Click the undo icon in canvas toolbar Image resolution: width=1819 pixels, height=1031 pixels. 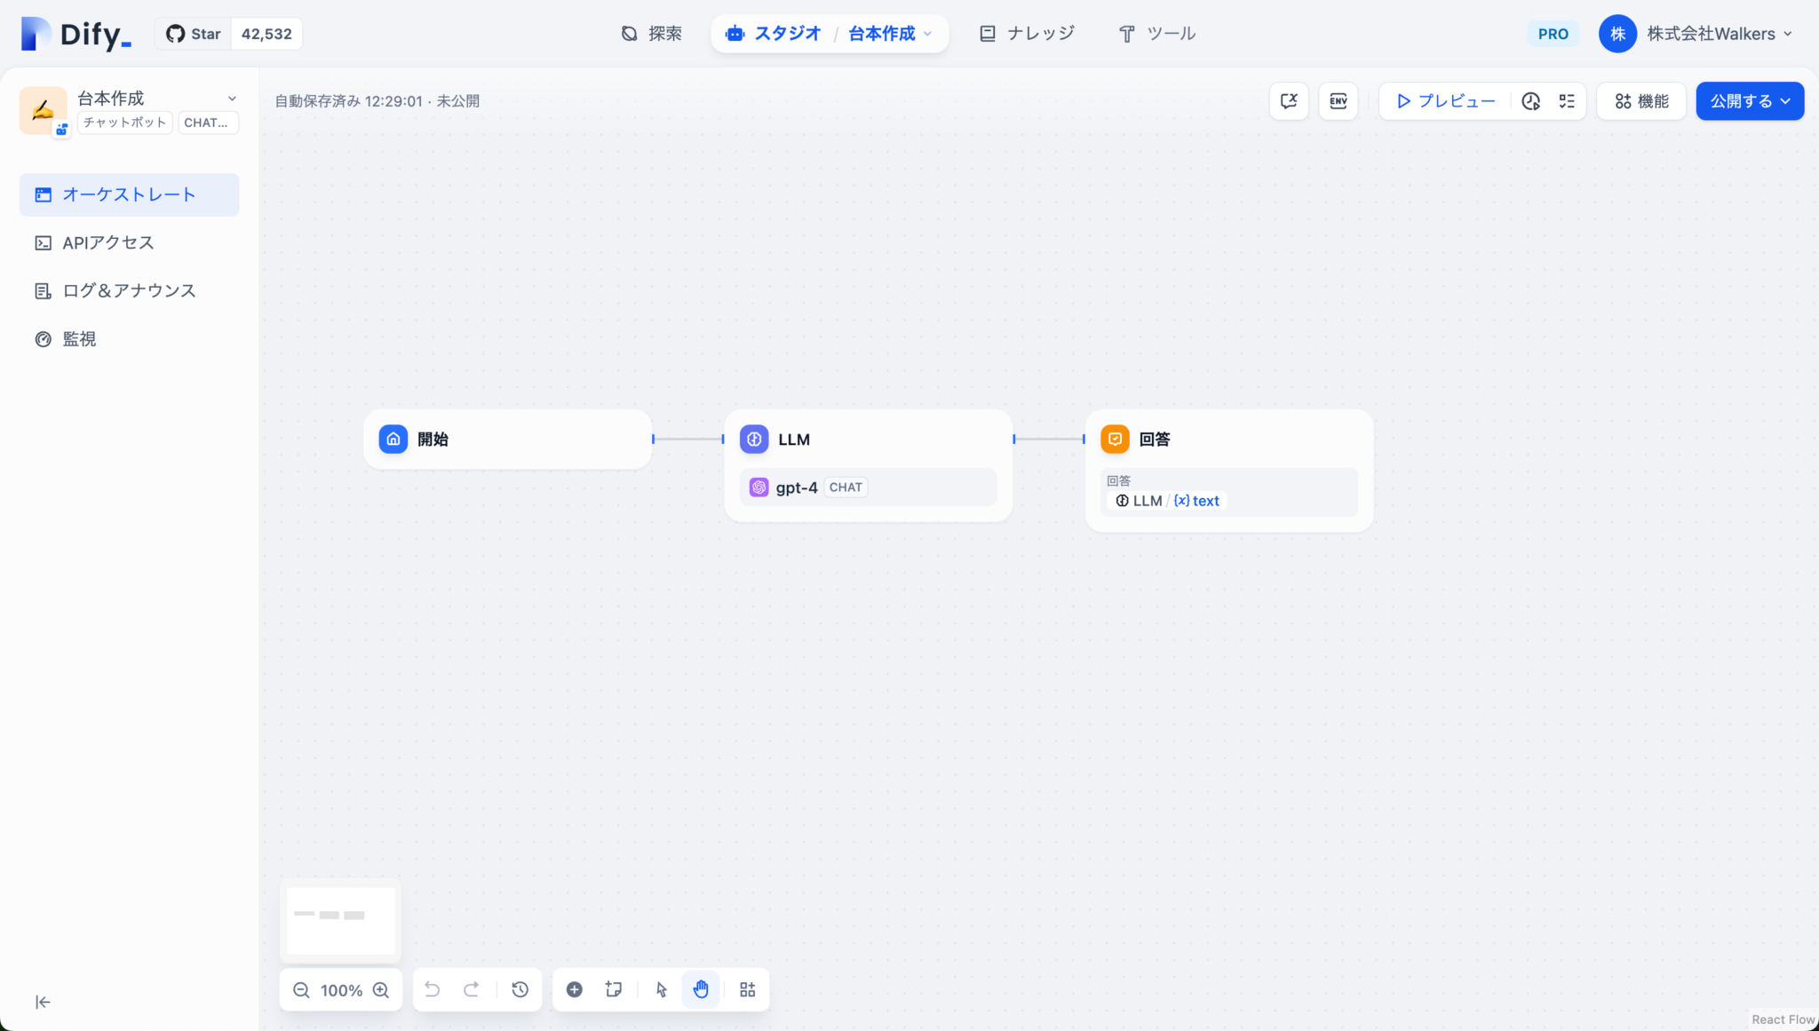coord(432,988)
